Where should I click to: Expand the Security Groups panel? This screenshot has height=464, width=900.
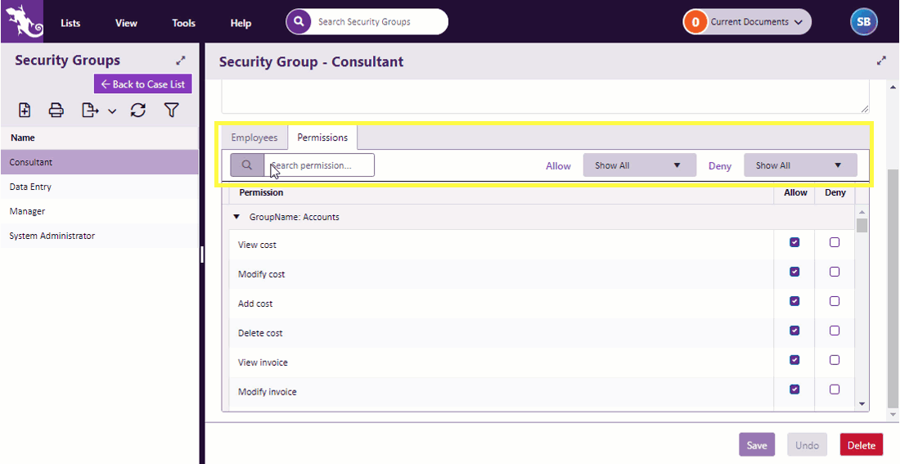coord(181,61)
